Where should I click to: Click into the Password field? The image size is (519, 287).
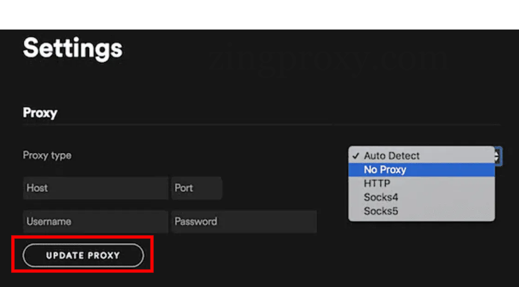(x=244, y=221)
